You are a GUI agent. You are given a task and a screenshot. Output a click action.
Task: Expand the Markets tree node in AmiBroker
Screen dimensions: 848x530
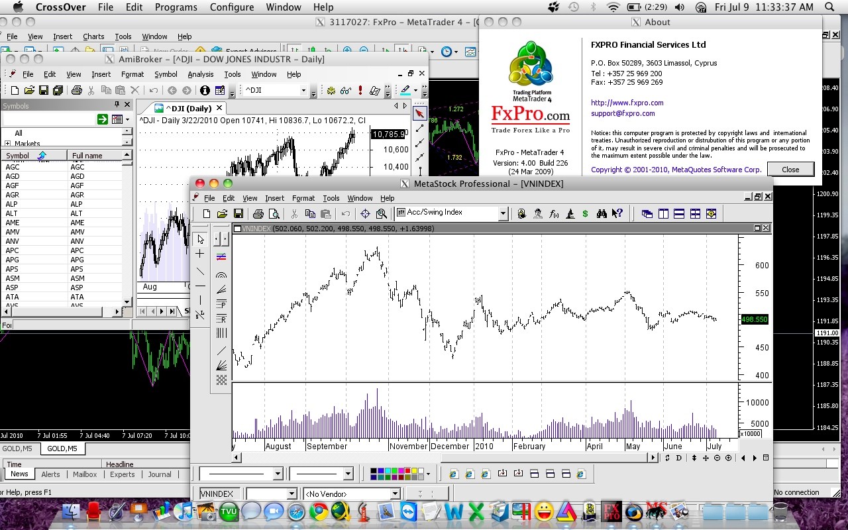pos(7,143)
